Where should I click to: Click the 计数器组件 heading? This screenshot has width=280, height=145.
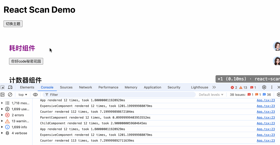(25, 80)
